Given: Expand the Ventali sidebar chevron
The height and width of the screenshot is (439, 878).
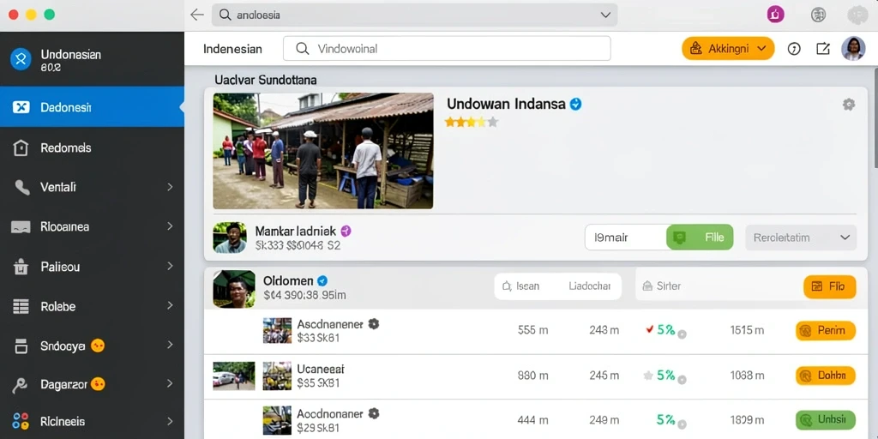Looking at the screenshot, I should pyautogui.click(x=170, y=187).
